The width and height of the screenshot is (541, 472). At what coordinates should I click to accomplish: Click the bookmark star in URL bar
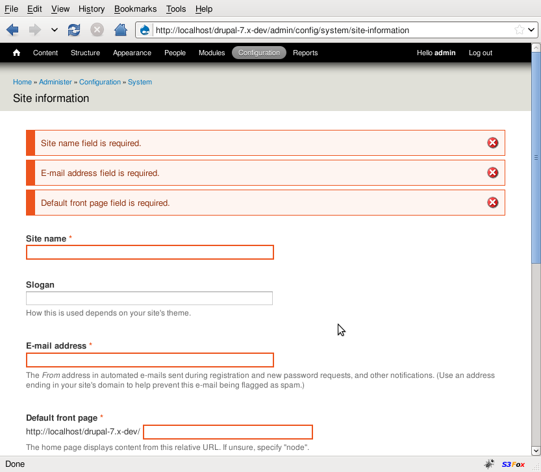click(x=519, y=30)
